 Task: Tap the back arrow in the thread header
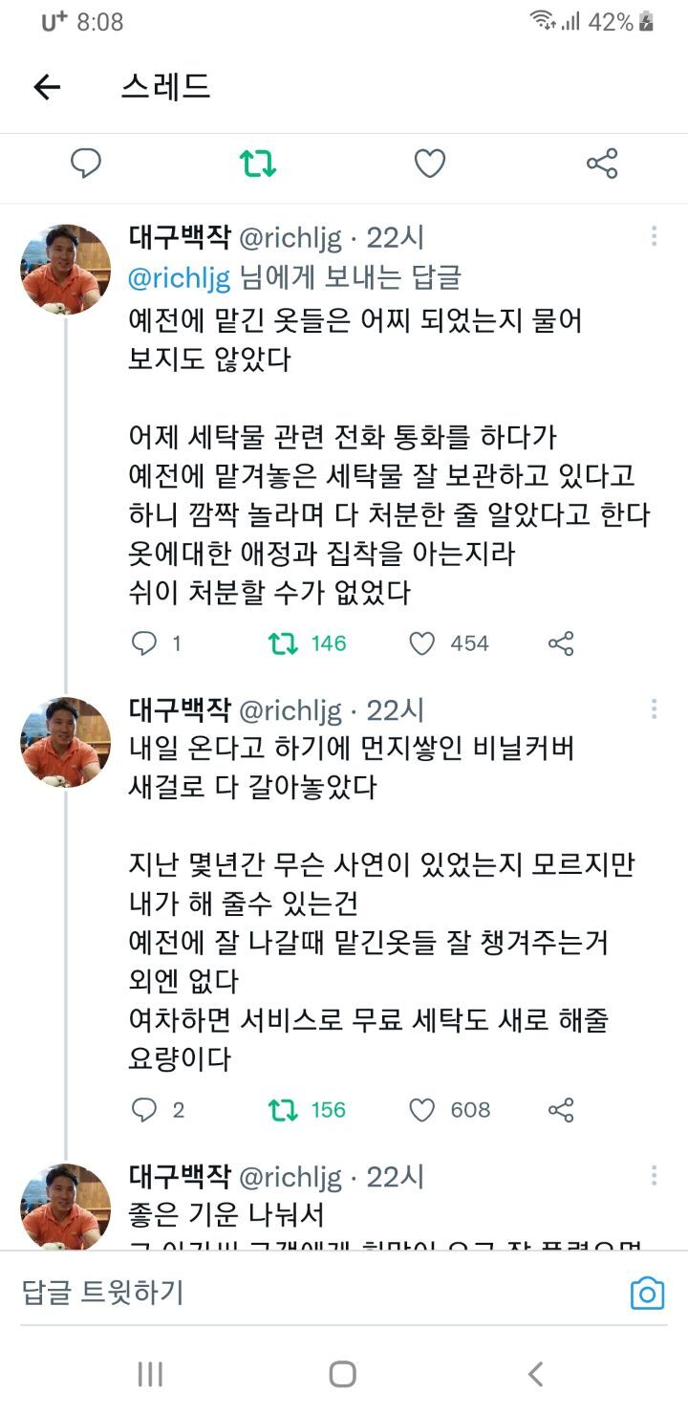click(47, 88)
